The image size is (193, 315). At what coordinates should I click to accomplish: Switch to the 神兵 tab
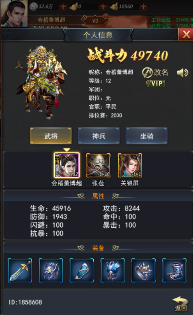coord(99,136)
